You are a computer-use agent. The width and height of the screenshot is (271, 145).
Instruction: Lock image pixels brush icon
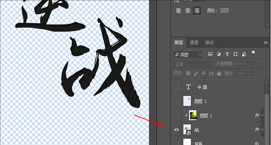coord(196,73)
